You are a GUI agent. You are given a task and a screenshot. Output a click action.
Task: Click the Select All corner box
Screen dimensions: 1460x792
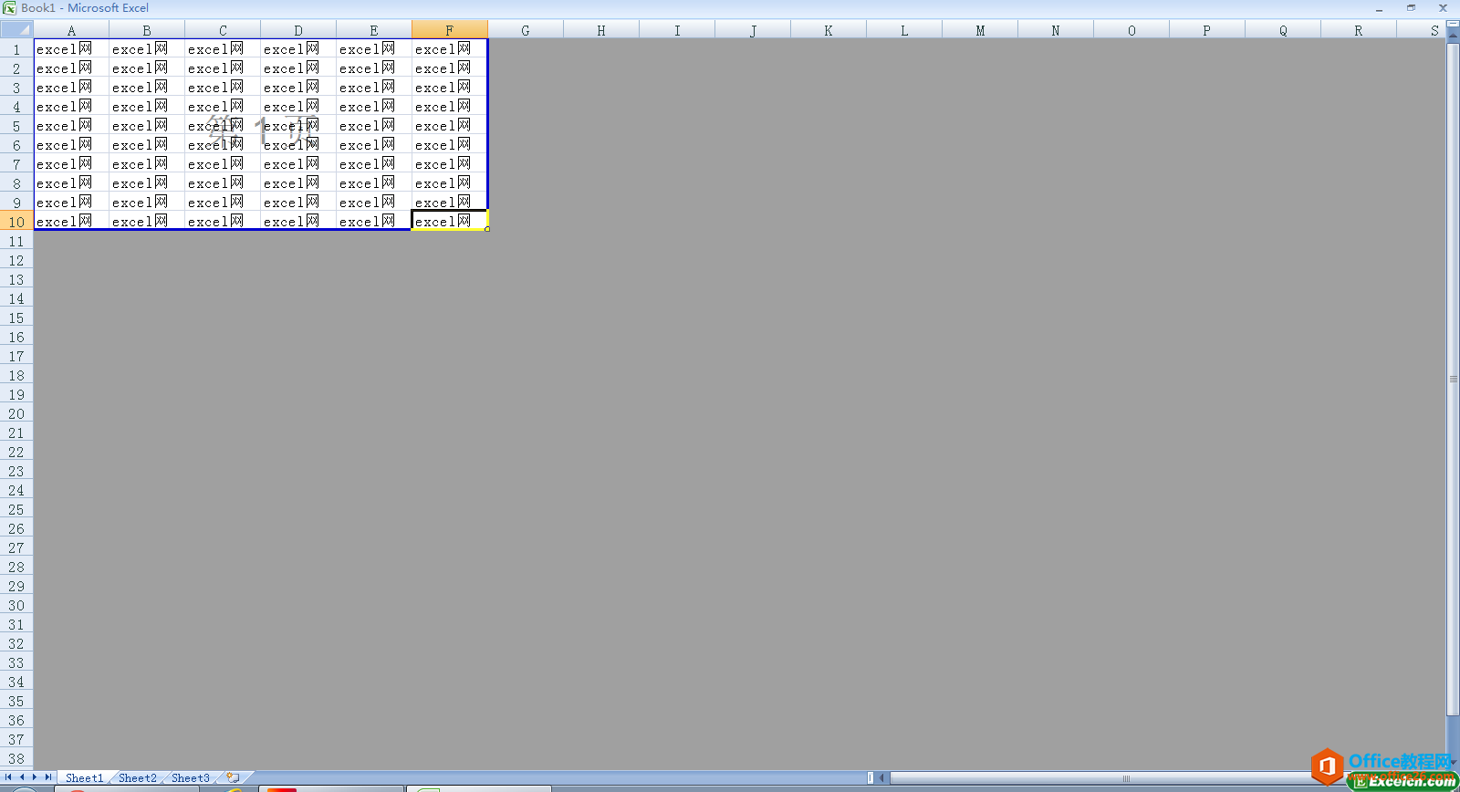tap(16, 30)
